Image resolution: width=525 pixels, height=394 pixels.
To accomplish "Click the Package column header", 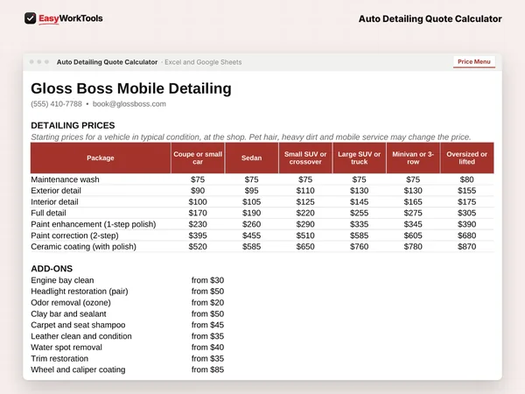I will click(101, 158).
